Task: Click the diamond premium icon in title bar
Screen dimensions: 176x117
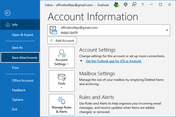Action: [126, 5]
